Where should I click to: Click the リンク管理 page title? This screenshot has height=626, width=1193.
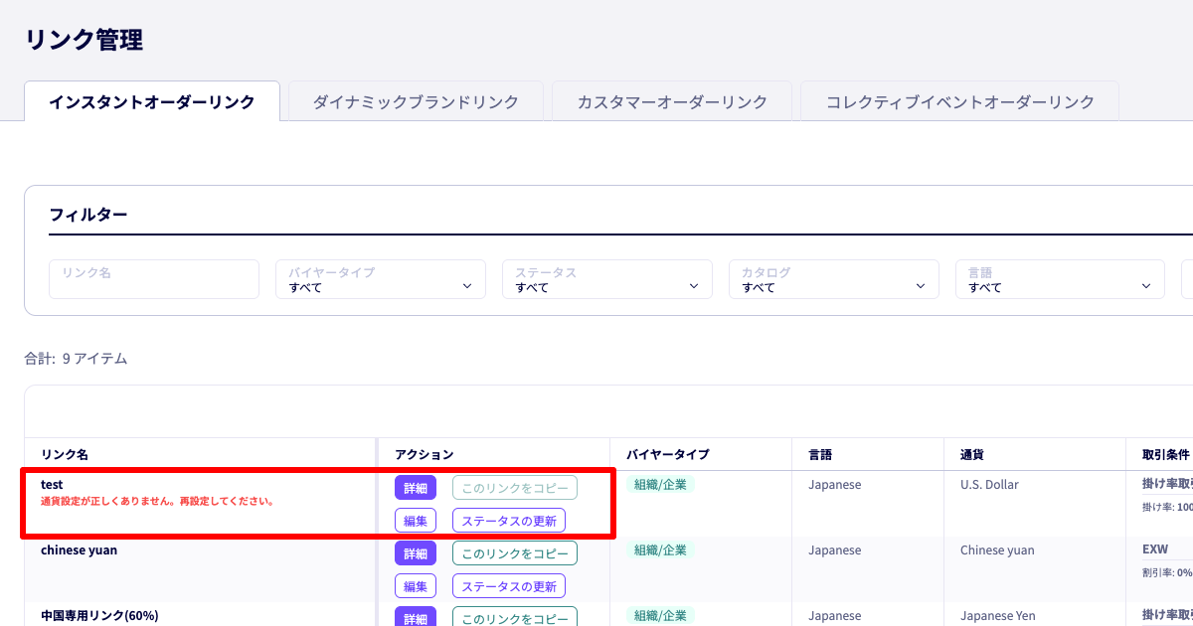(x=84, y=40)
